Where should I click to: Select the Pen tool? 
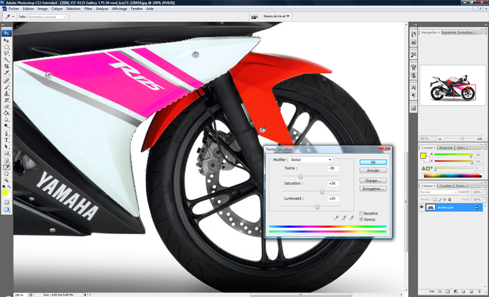pyautogui.click(x=6, y=134)
